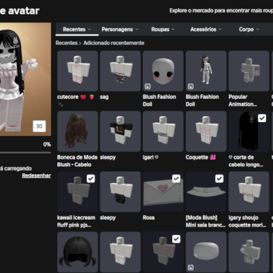Uncheck the corte de cabelo longo hair
Image resolution: width=273 pixels, height=273 pixels.
(x=262, y=118)
